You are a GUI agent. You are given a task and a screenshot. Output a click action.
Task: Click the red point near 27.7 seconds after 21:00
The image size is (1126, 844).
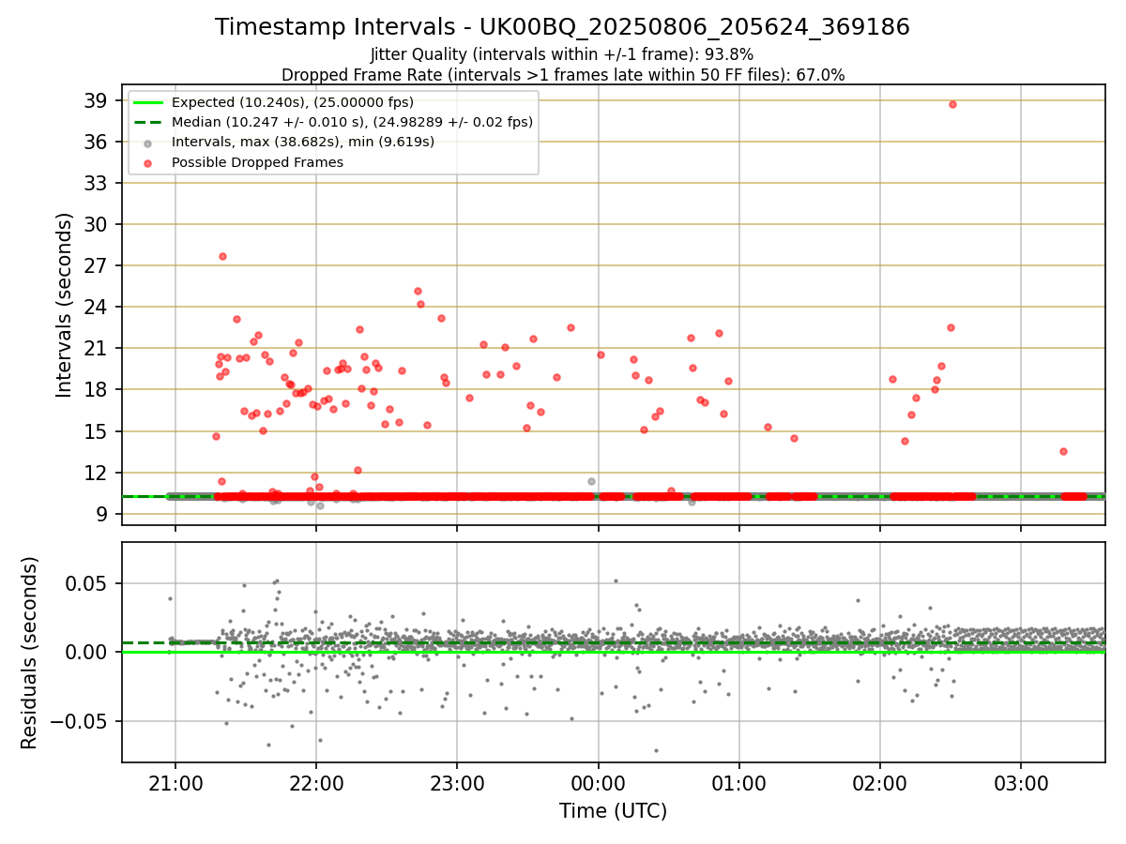coord(222,256)
